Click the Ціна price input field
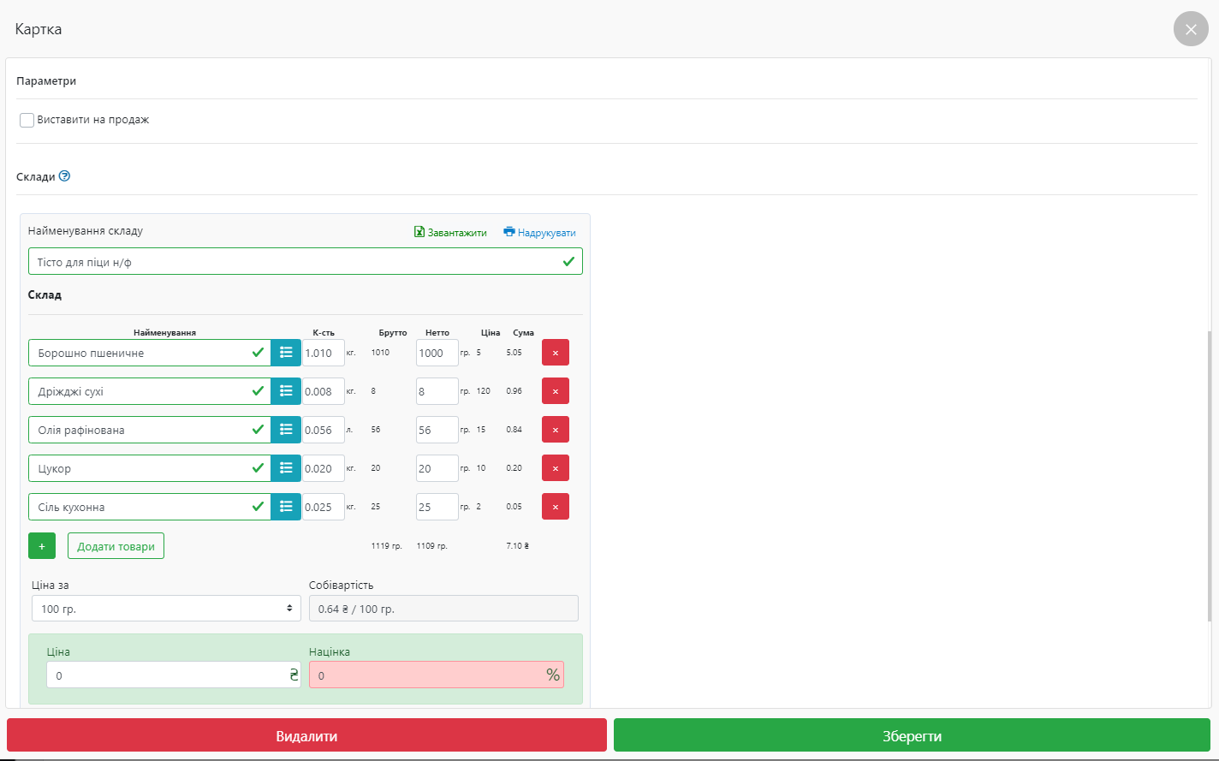Screen dimensions: 1219x761 click(x=167, y=675)
